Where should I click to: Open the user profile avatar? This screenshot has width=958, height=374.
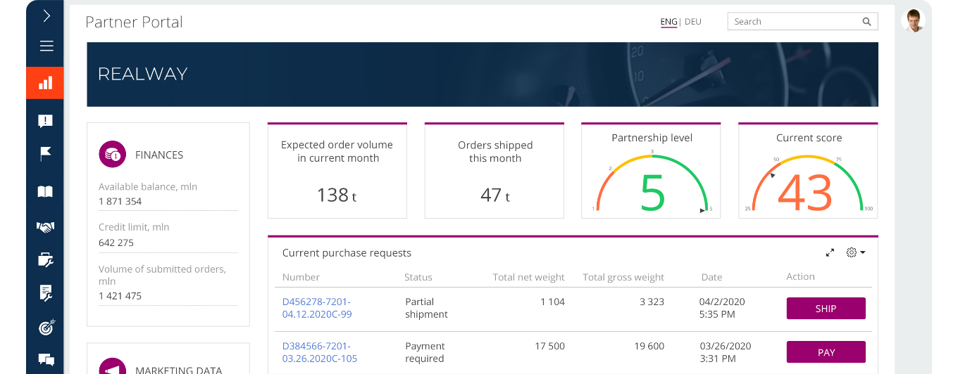click(x=914, y=20)
